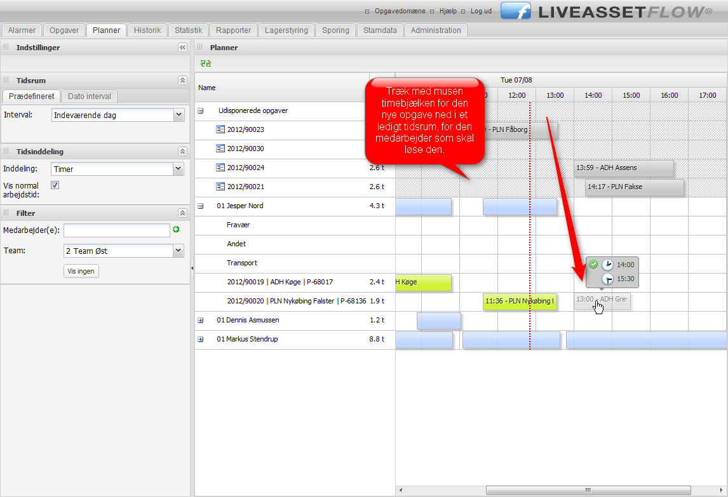Click the Log ud link

tap(480, 11)
